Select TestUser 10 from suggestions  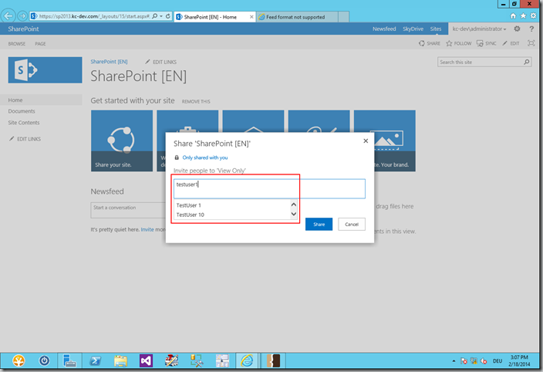232,215
